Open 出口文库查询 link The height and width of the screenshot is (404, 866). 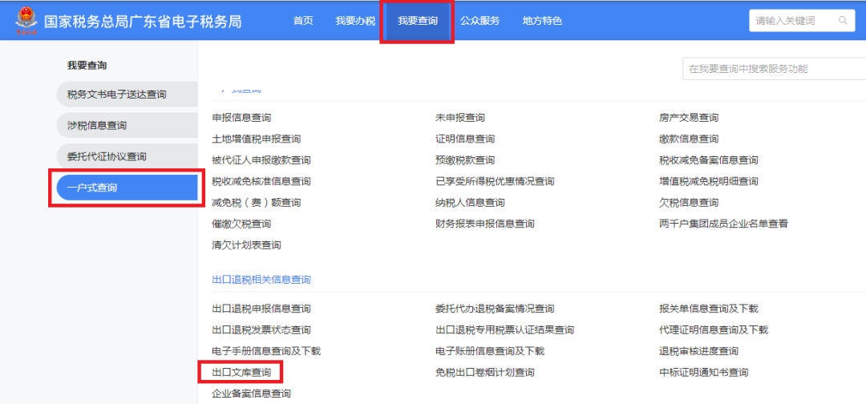coord(241,373)
